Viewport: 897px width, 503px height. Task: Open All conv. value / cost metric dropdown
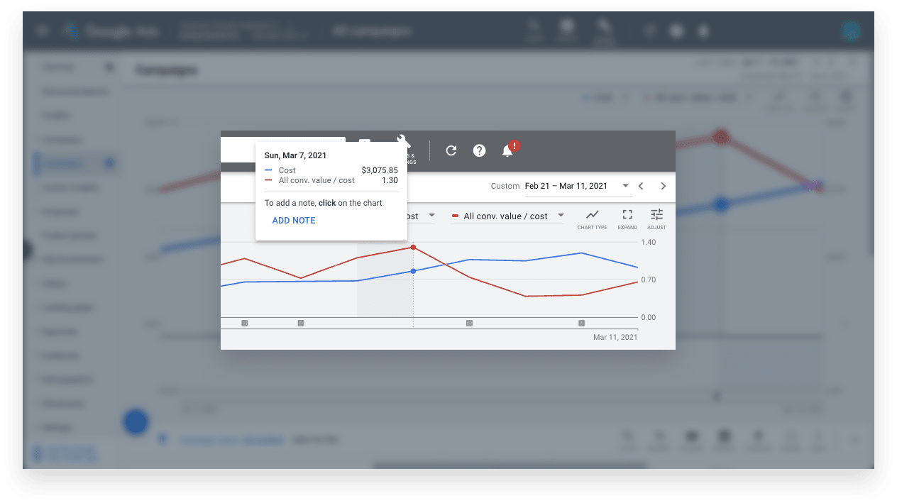(508, 216)
